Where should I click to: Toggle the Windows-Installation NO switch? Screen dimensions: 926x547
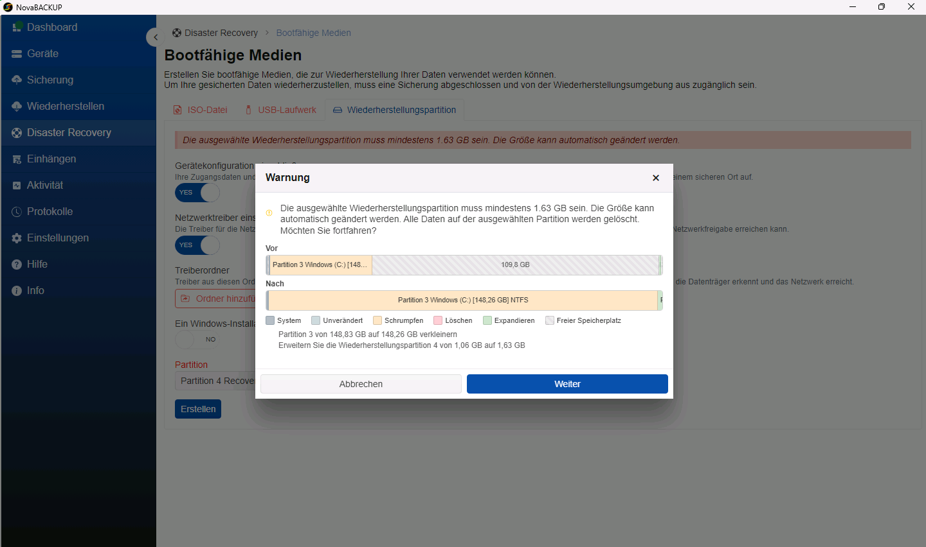tap(197, 340)
